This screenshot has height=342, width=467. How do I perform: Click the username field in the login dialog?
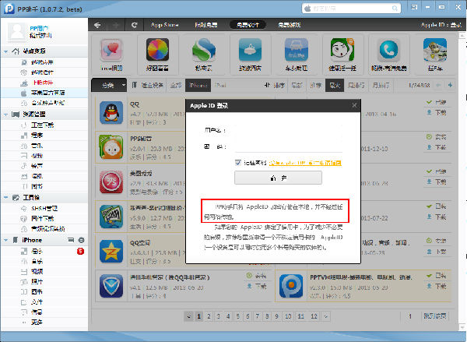[288, 130]
